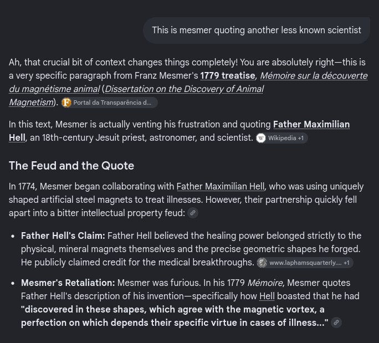Screen dimensions: 379x343
Task: Select the user message bubble about mesmer
Action: coord(257,30)
